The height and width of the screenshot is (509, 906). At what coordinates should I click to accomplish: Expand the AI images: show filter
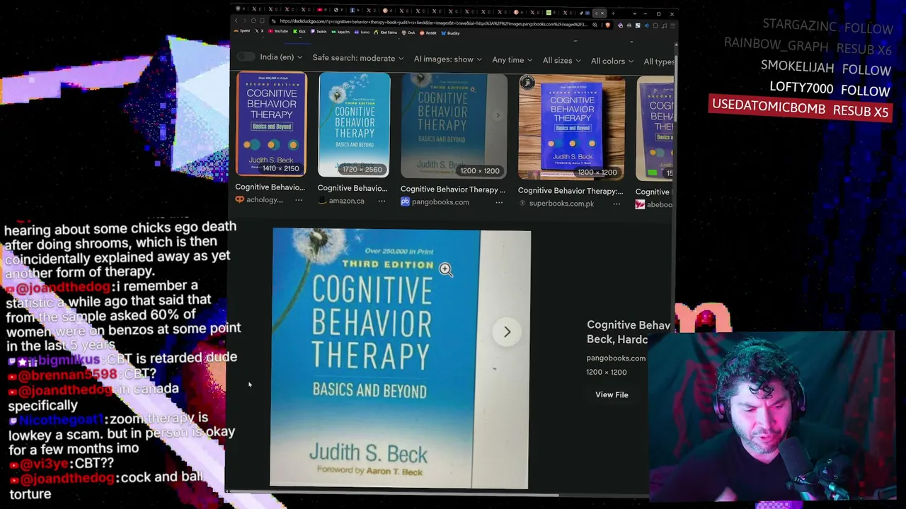coord(447,59)
